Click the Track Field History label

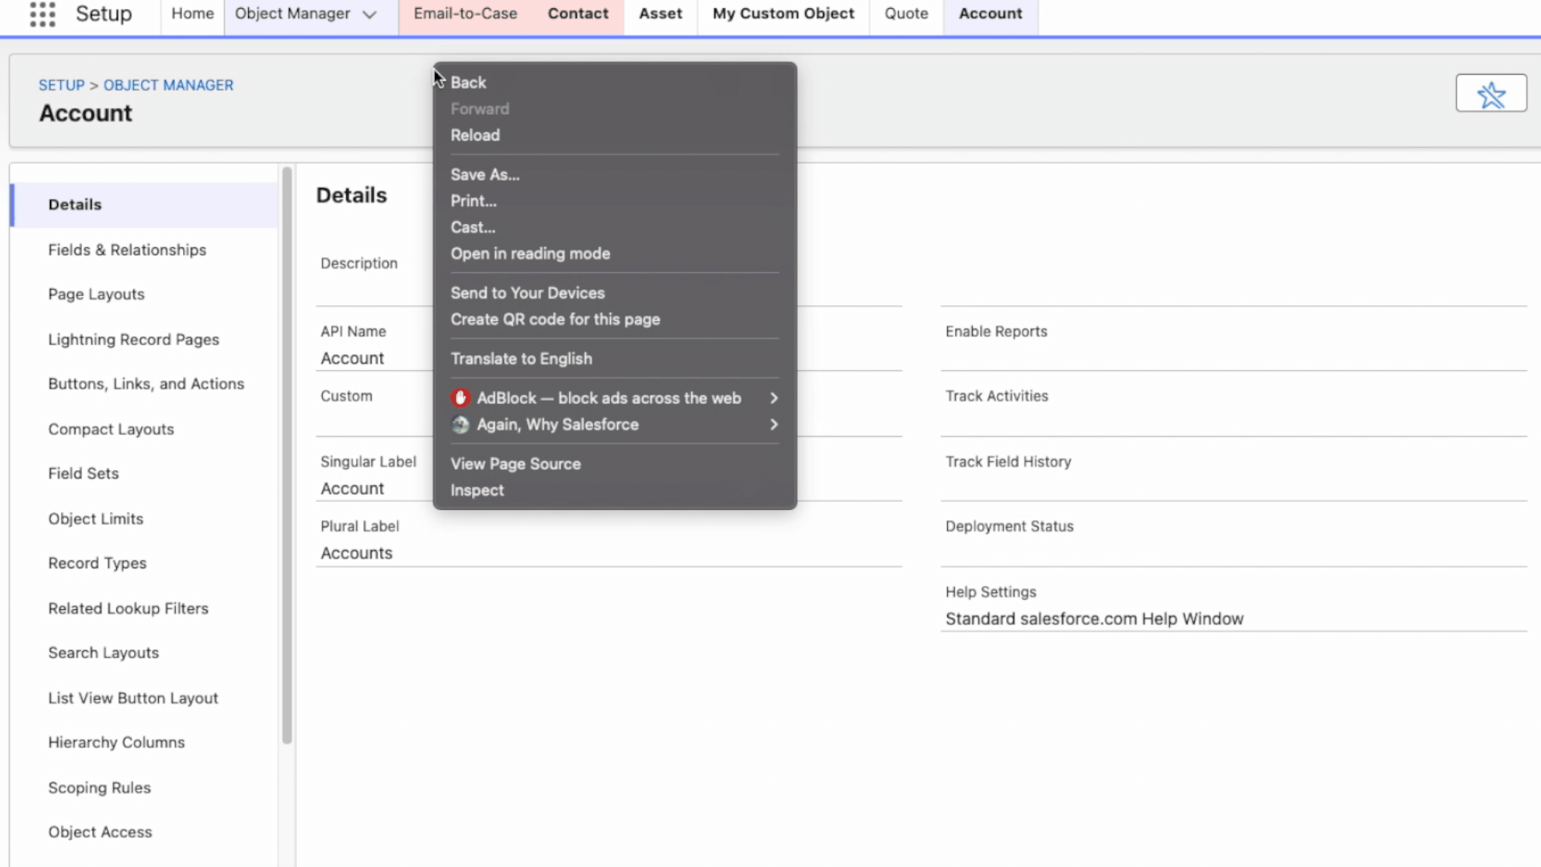[1008, 462]
